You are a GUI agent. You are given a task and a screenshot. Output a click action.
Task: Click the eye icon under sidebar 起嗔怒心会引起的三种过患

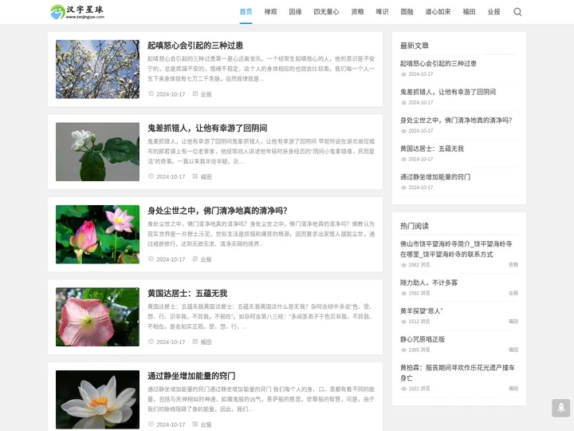(x=403, y=74)
